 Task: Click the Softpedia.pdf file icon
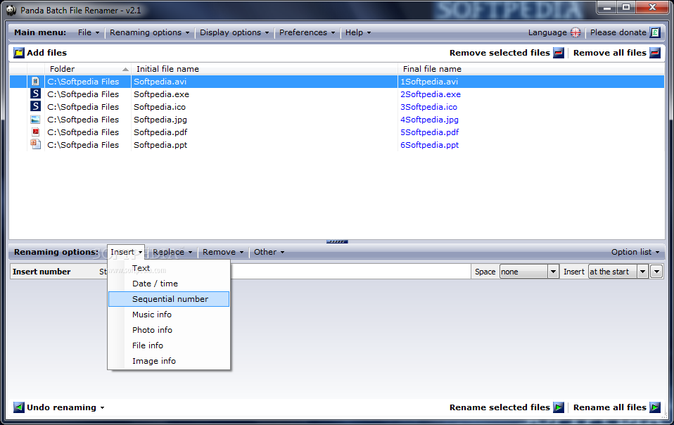click(x=36, y=132)
